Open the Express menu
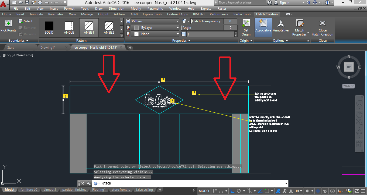The image size is (367, 195). (206, 9)
